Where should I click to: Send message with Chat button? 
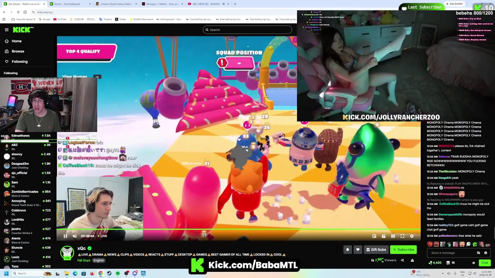485,263
